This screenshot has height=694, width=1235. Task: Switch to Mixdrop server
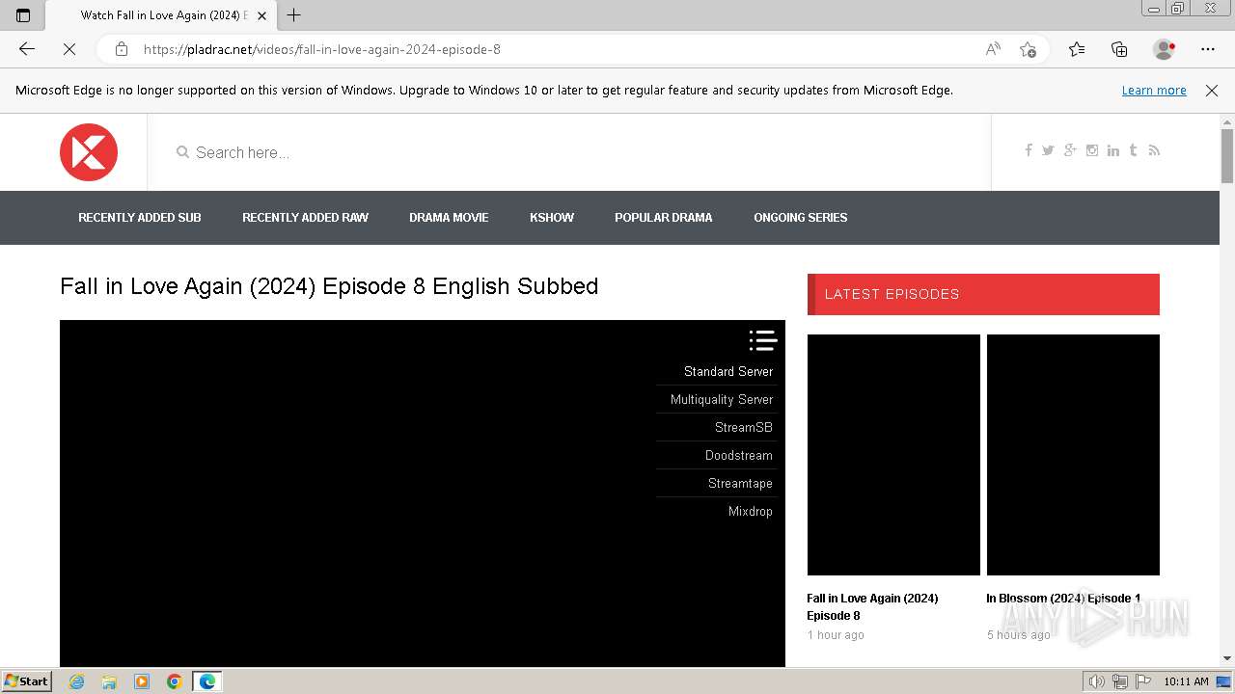coord(751,511)
